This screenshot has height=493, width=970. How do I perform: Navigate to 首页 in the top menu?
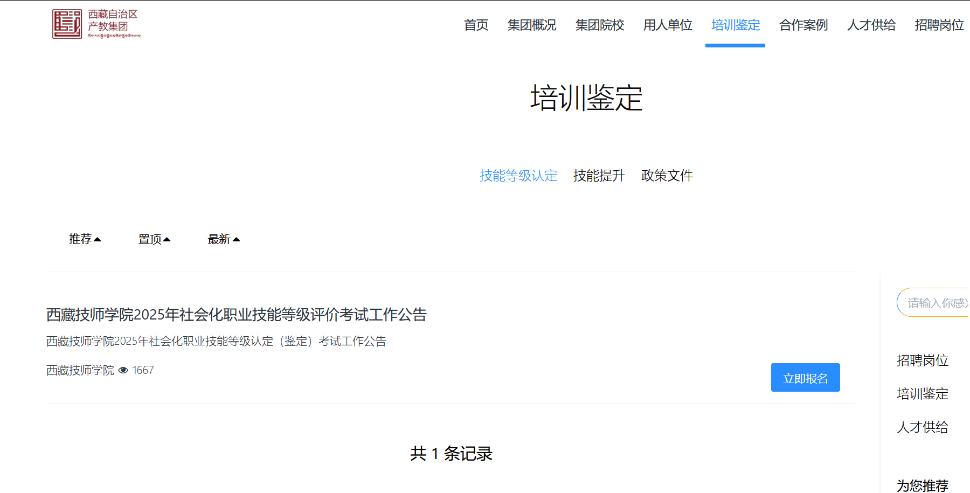(x=476, y=25)
